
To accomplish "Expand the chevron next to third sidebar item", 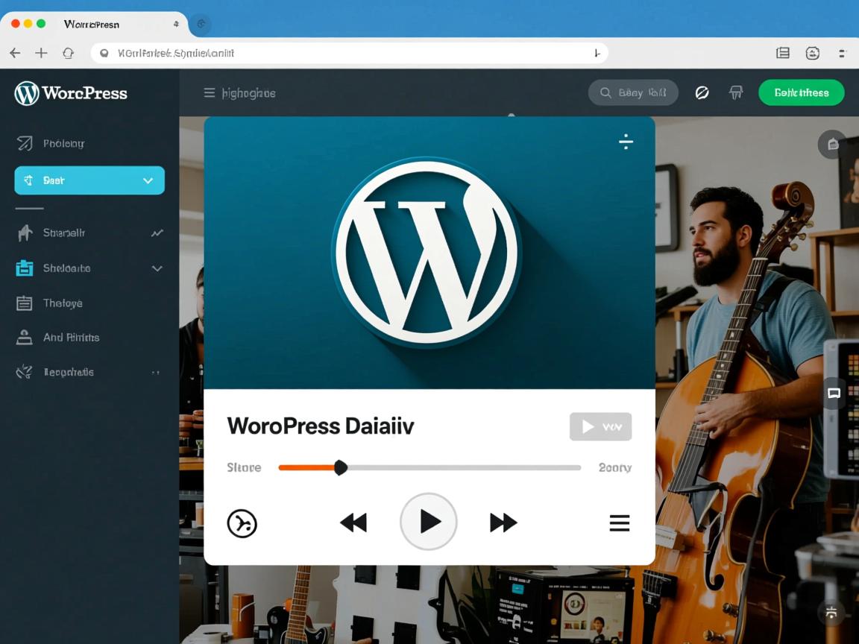I will pos(157,268).
